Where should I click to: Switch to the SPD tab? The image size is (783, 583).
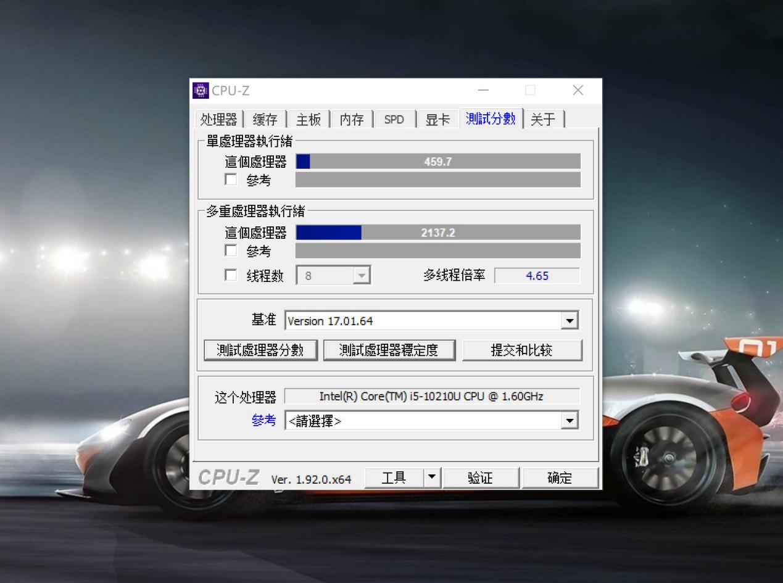(x=394, y=119)
